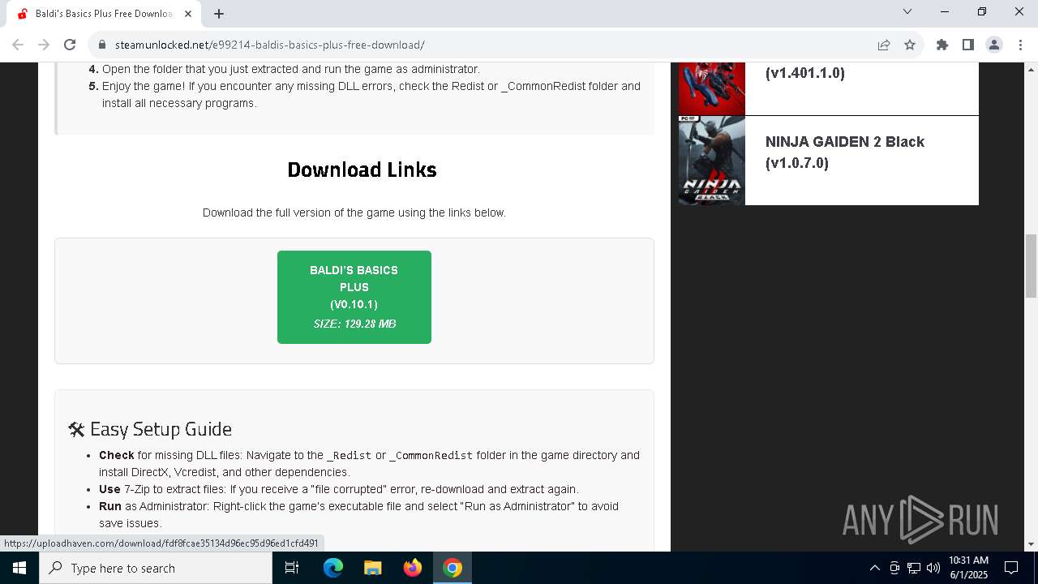Open Task View on taskbar
Image resolution: width=1038 pixels, height=584 pixels.
click(x=292, y=568)
